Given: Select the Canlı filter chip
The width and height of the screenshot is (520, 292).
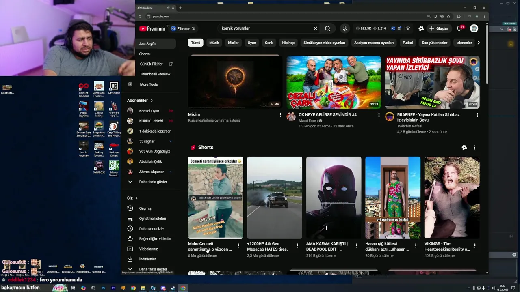Looking at the screenshot, I should [269, 43].
